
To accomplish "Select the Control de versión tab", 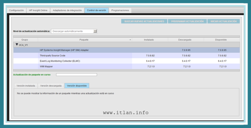I will 96,10.
